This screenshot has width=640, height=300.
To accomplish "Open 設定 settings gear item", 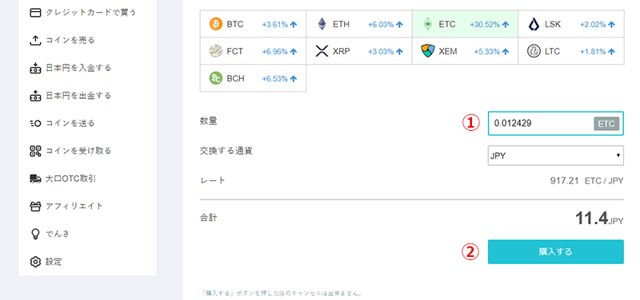I will (46, 262).
